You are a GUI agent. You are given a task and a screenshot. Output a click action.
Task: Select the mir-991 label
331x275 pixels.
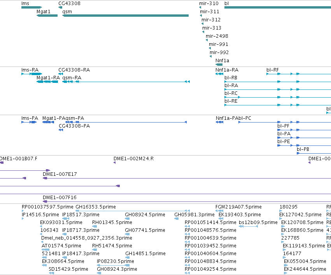(219, 44)
